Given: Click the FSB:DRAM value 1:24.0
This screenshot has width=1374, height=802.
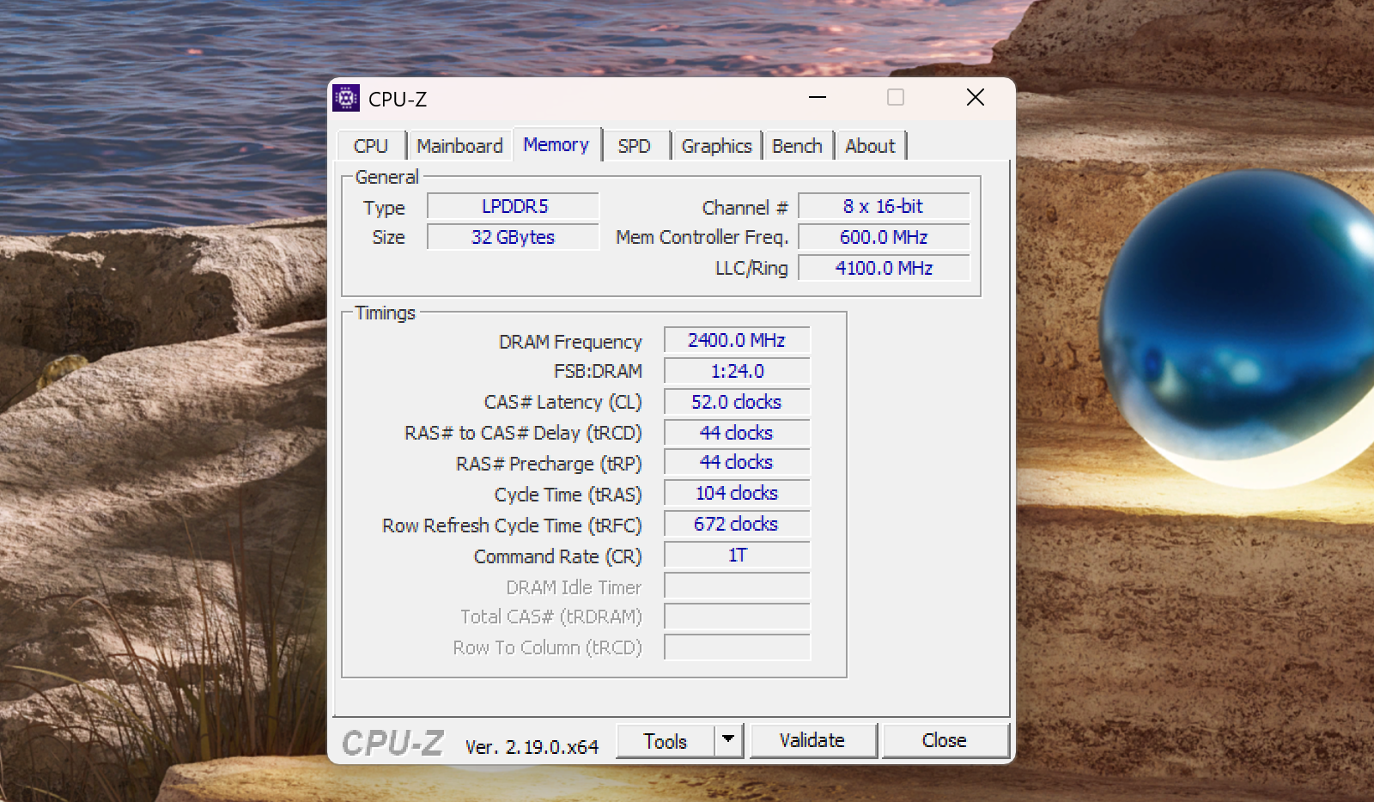Looking at the screenshot, I should pyautogui.click(x=737, y=371).
